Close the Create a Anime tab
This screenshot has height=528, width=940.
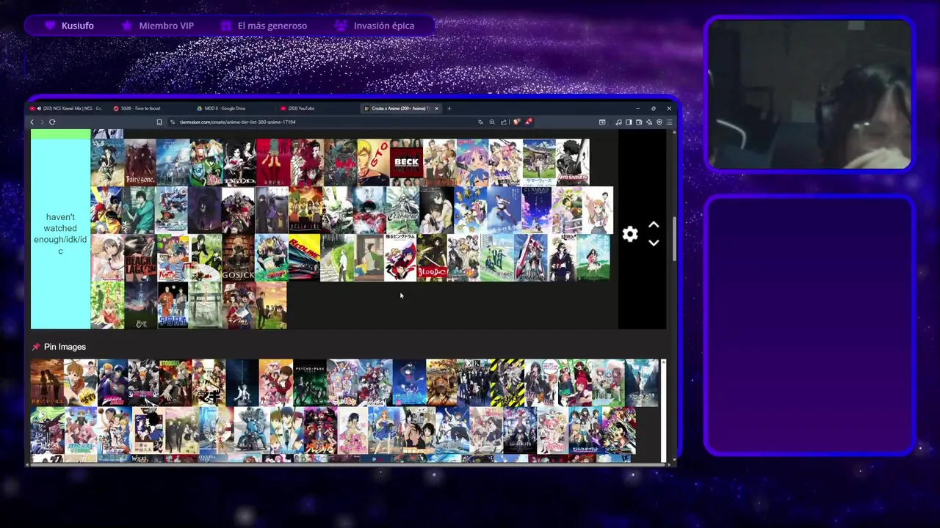[436, 109]
